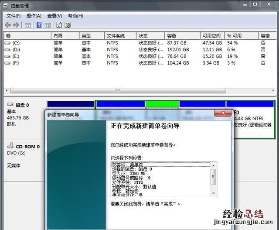
Task: Open the 操作(A) menu
Action: pyautogui.click(x=34, y=16)
